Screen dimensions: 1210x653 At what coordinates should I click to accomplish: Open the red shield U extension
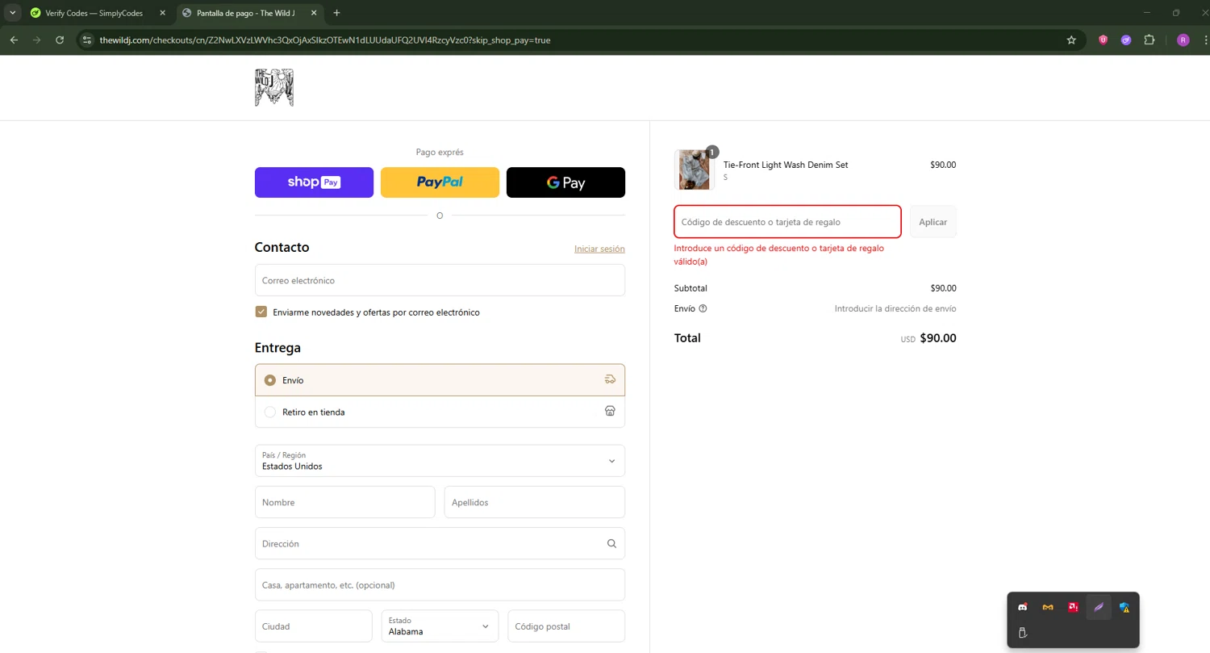click(1104, 40)
